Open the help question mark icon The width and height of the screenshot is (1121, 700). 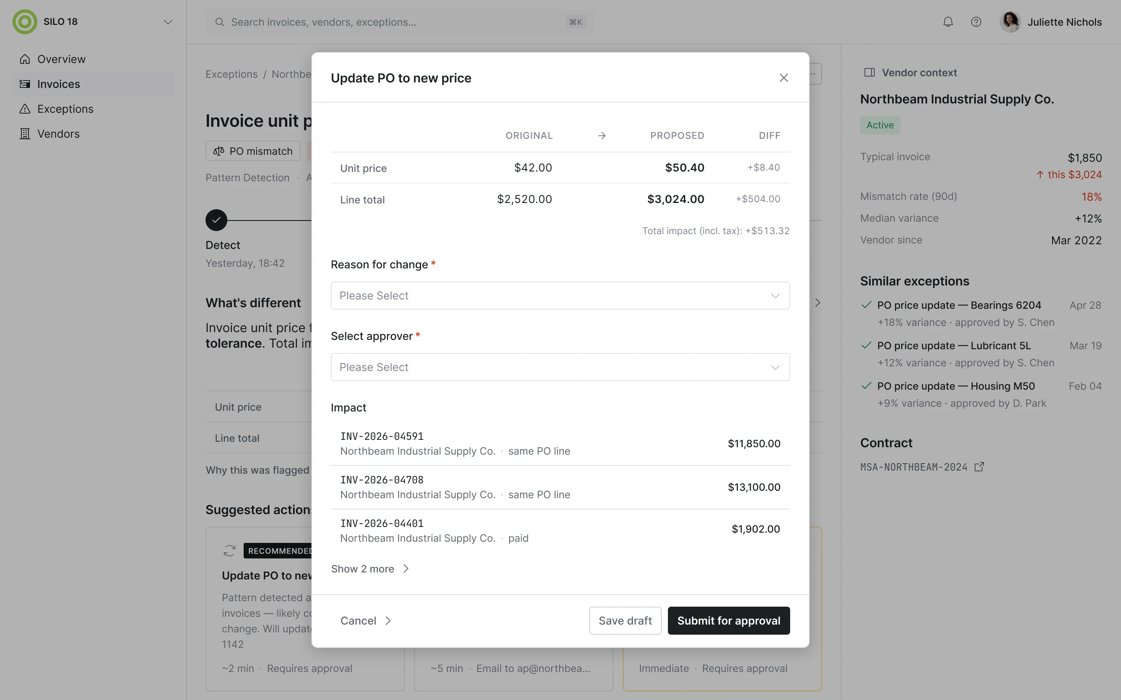[x=976, y=22]
